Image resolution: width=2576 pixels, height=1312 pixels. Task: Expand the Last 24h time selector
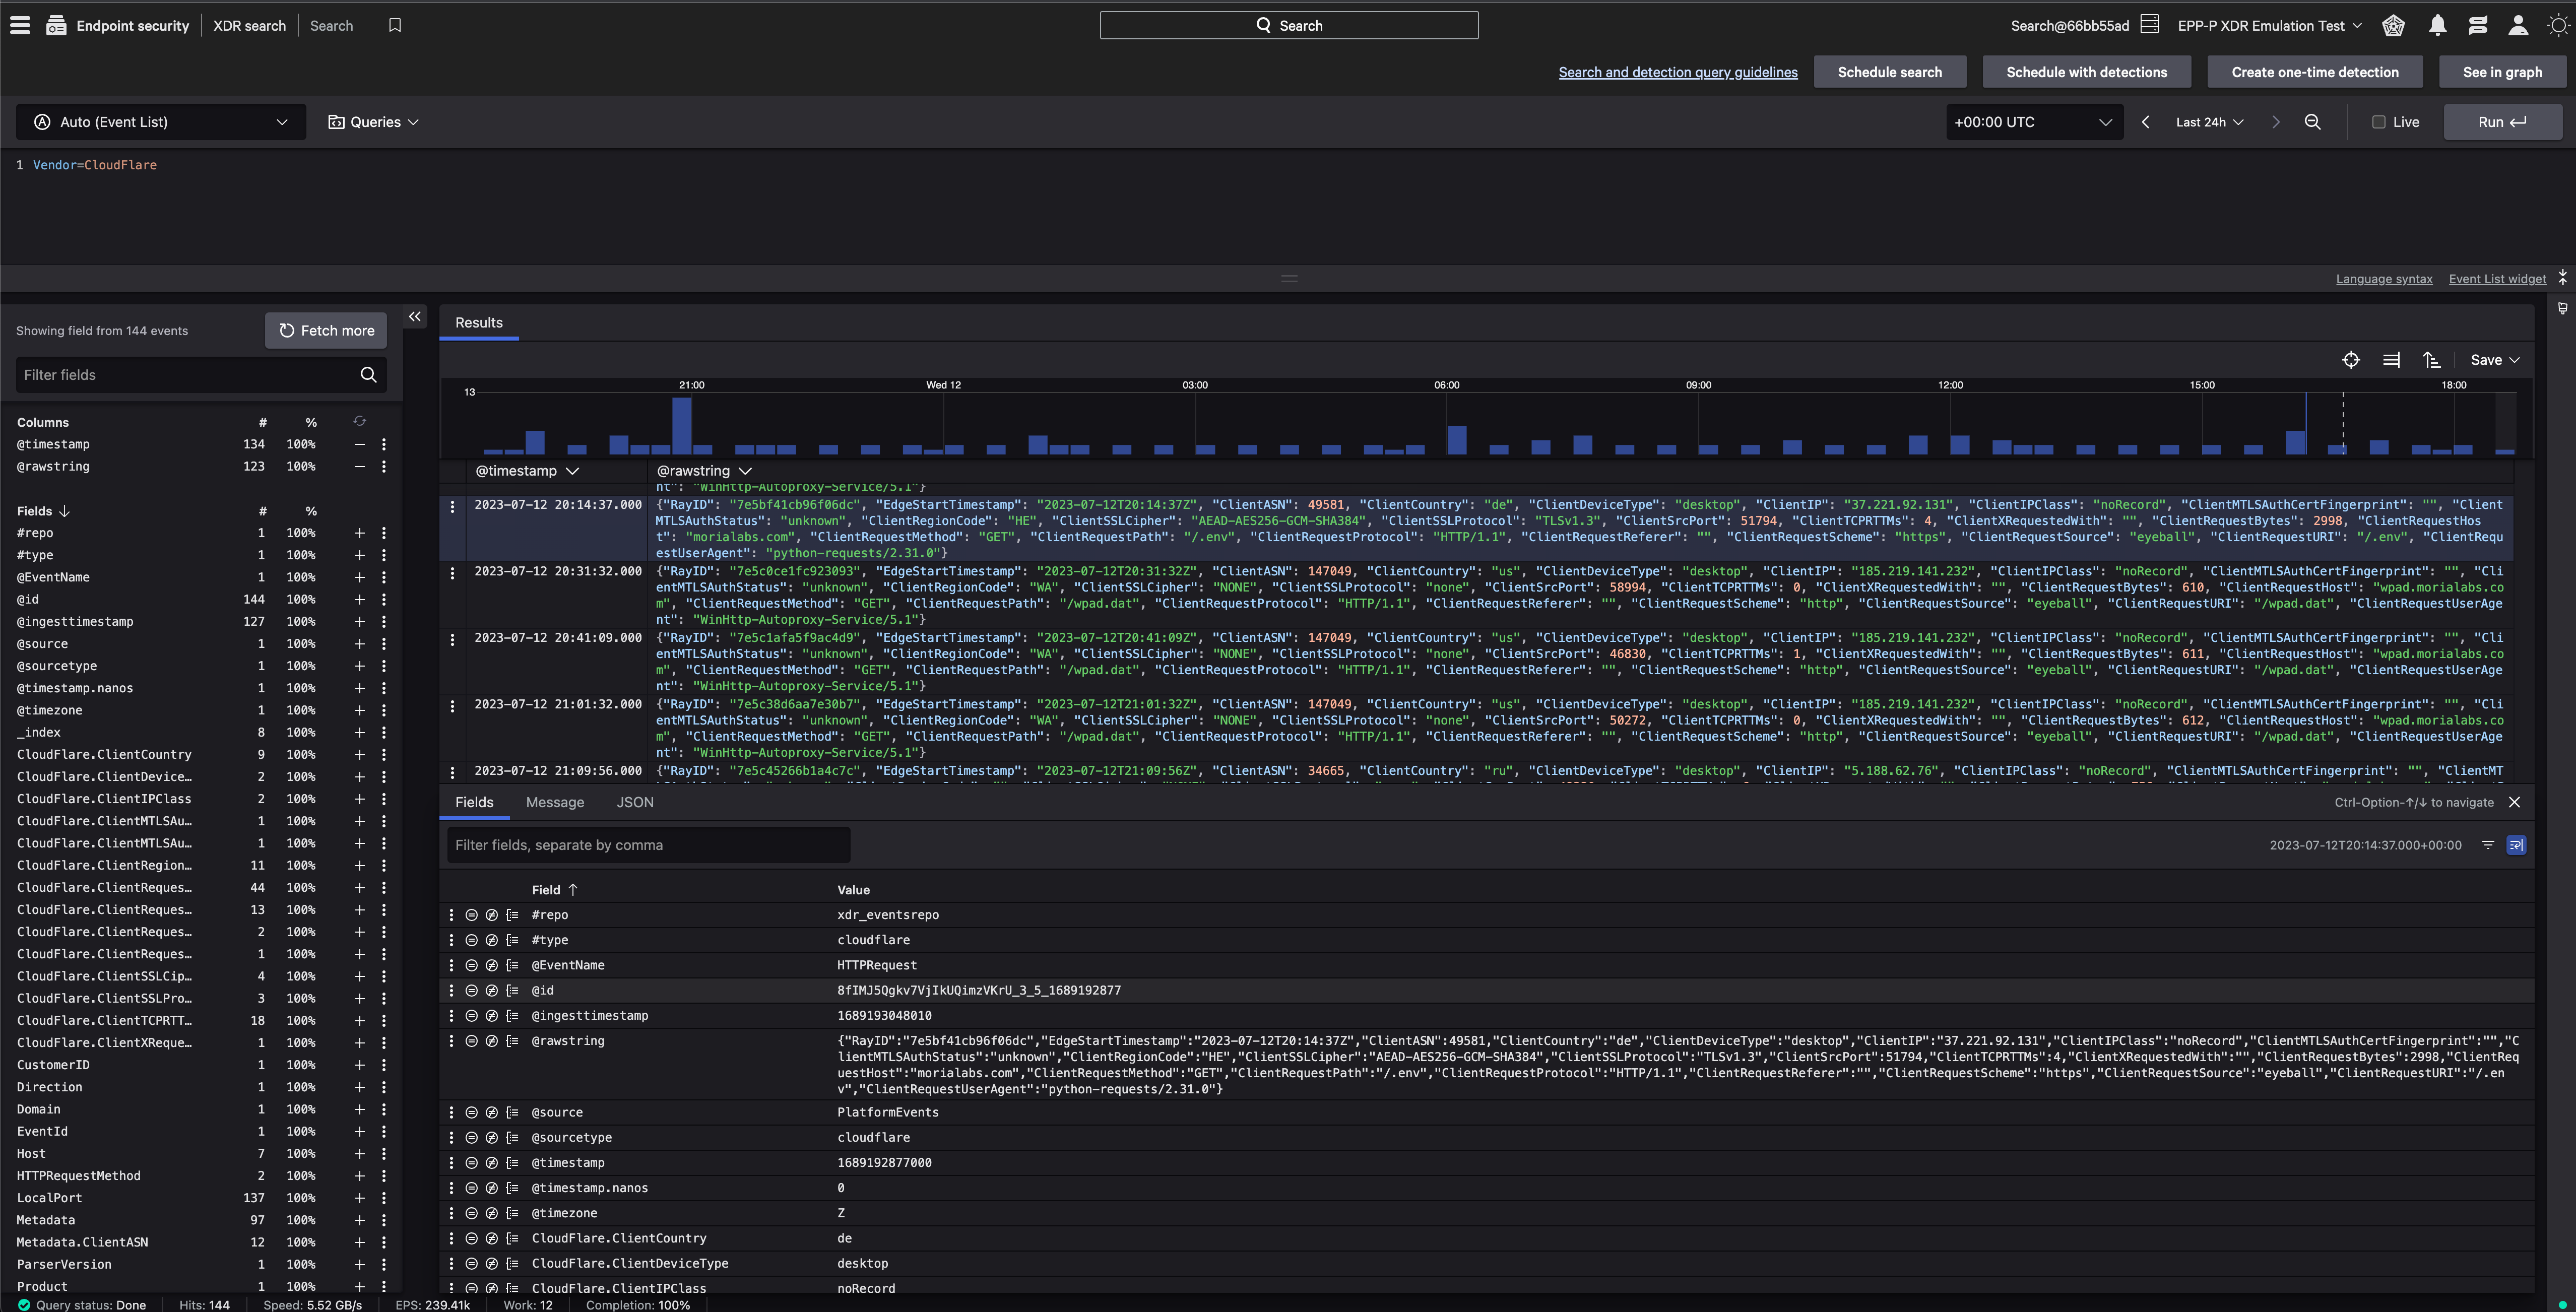2209,122
